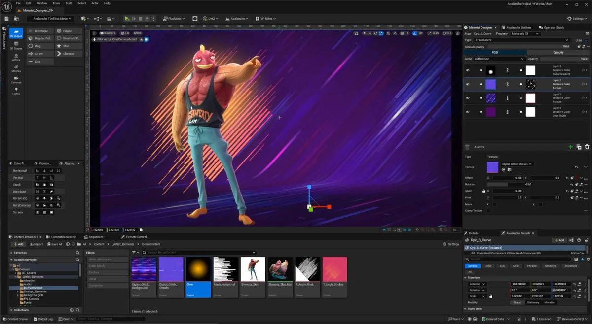Toggle the blue camera pilot icon
Viewport: 592px width, 324px height.
(147, 39)
